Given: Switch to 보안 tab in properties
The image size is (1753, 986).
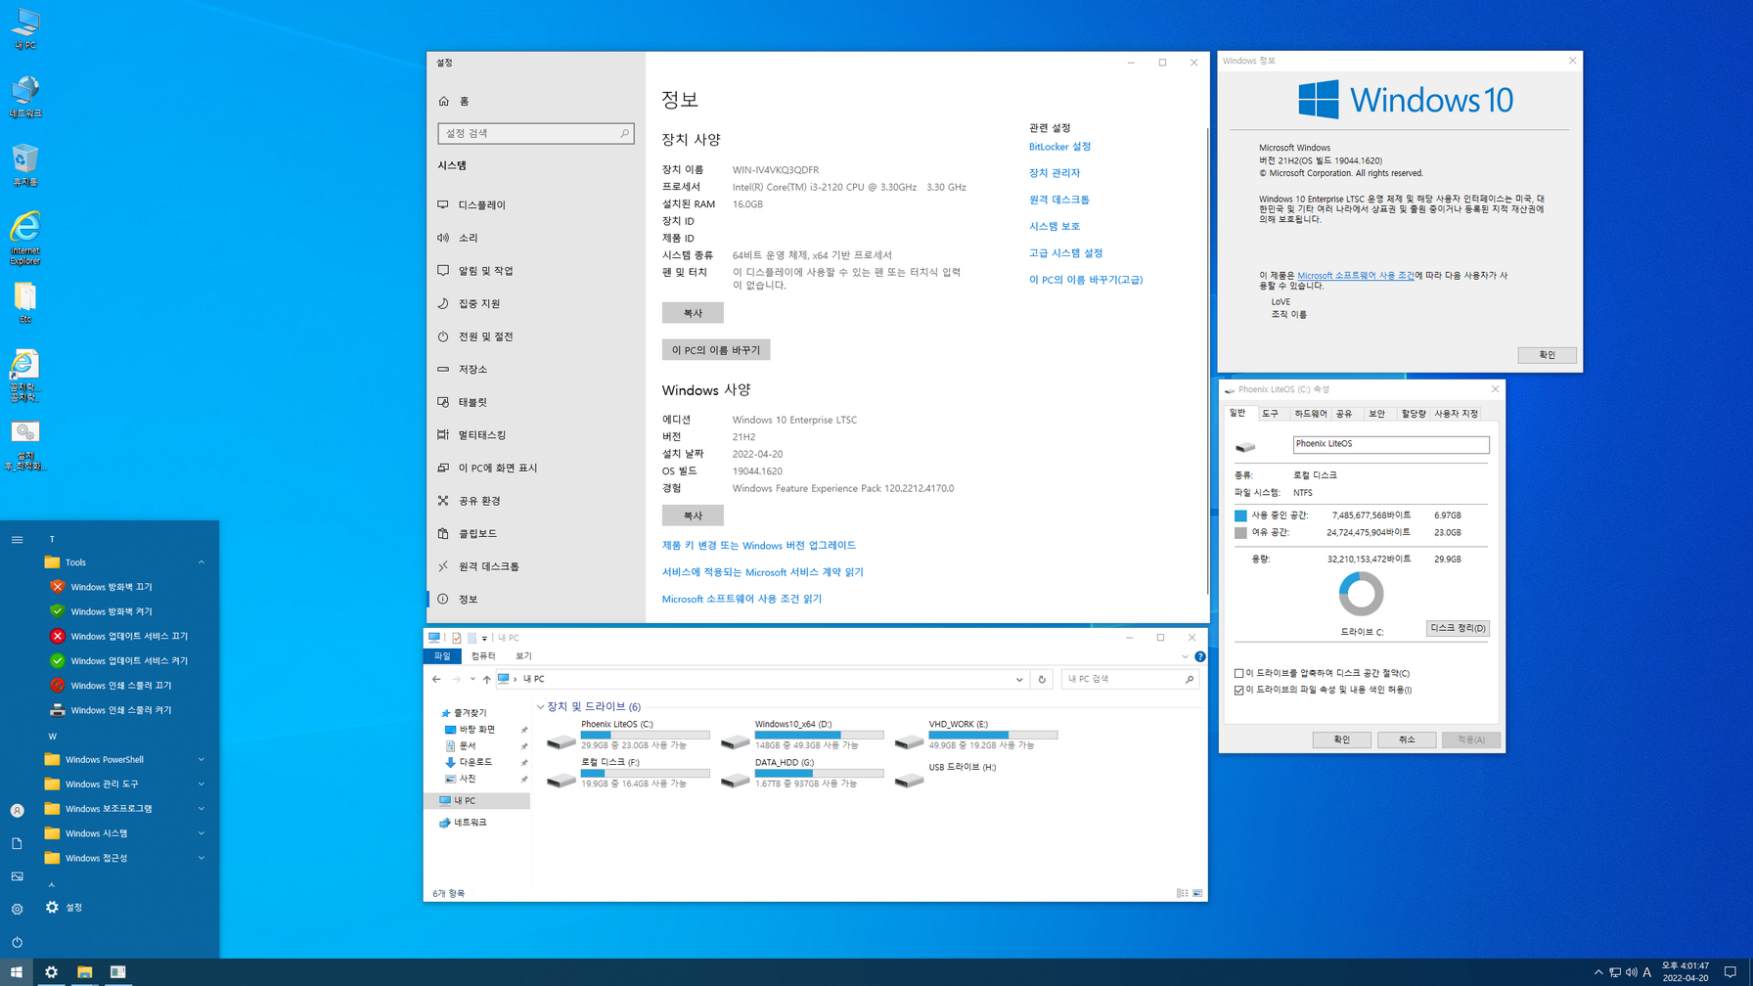Looking at the screenshot, I should click(x=1376, y=414).
